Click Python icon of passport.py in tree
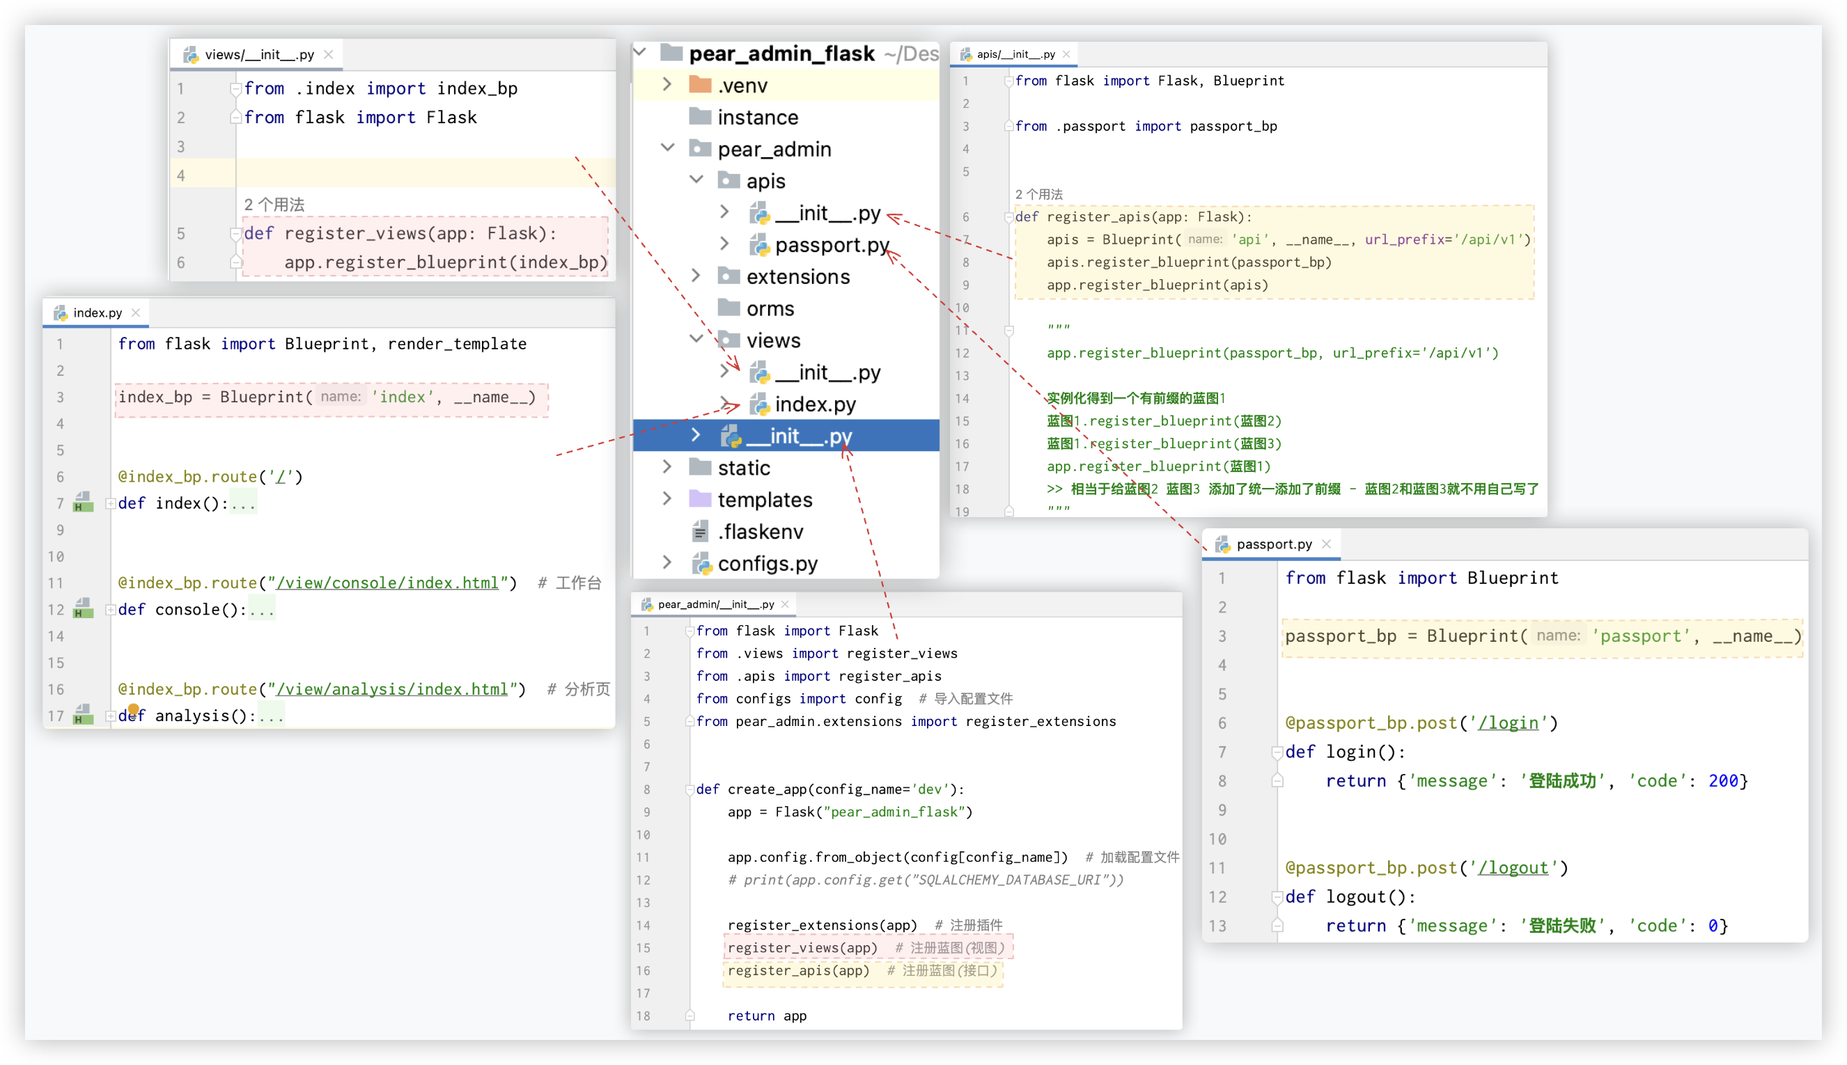This screenshot has width=1847, height=1065. click(759, 245)
